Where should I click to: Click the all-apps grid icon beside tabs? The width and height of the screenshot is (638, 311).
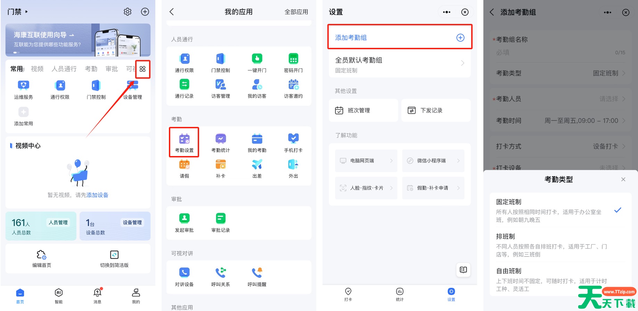tap(142, 69)
